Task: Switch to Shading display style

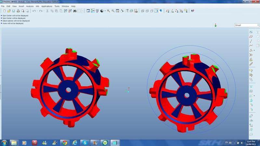Action: click(156, 11)
